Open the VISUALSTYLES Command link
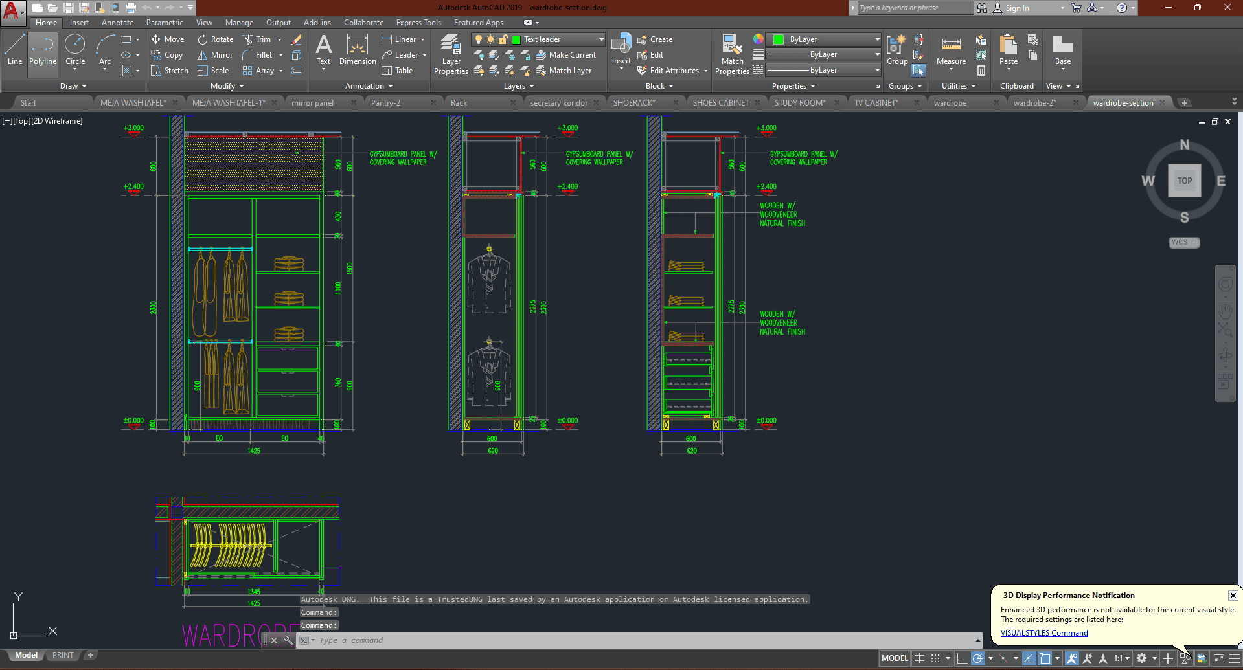The height and width of the screenshot is (670, 1243). point(1044,633)
